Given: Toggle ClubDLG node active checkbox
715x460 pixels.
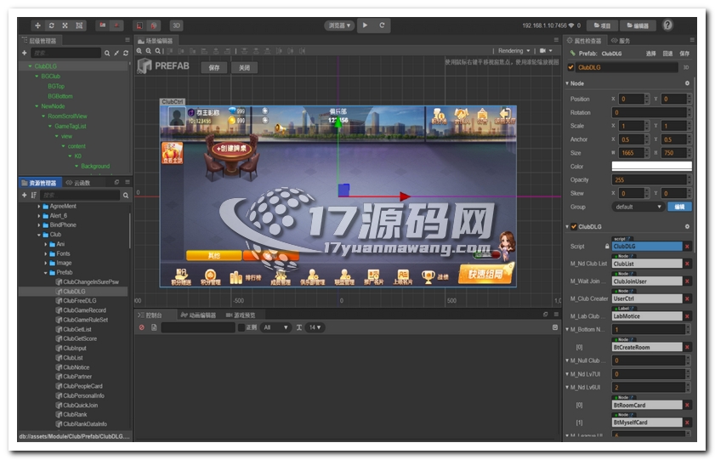Looking at the screenshot, I should [570, 67].
